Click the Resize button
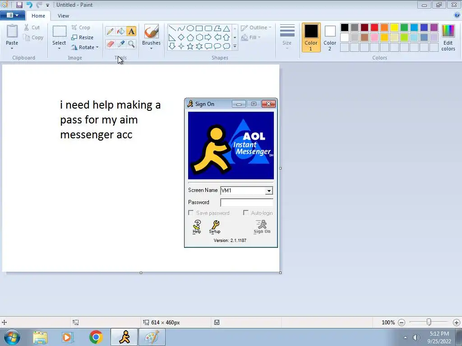This screenshot has width=462, height=346. pos(83,37)
